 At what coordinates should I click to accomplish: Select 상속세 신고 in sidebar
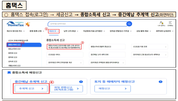pyautogui.click(x=13, y=62)
